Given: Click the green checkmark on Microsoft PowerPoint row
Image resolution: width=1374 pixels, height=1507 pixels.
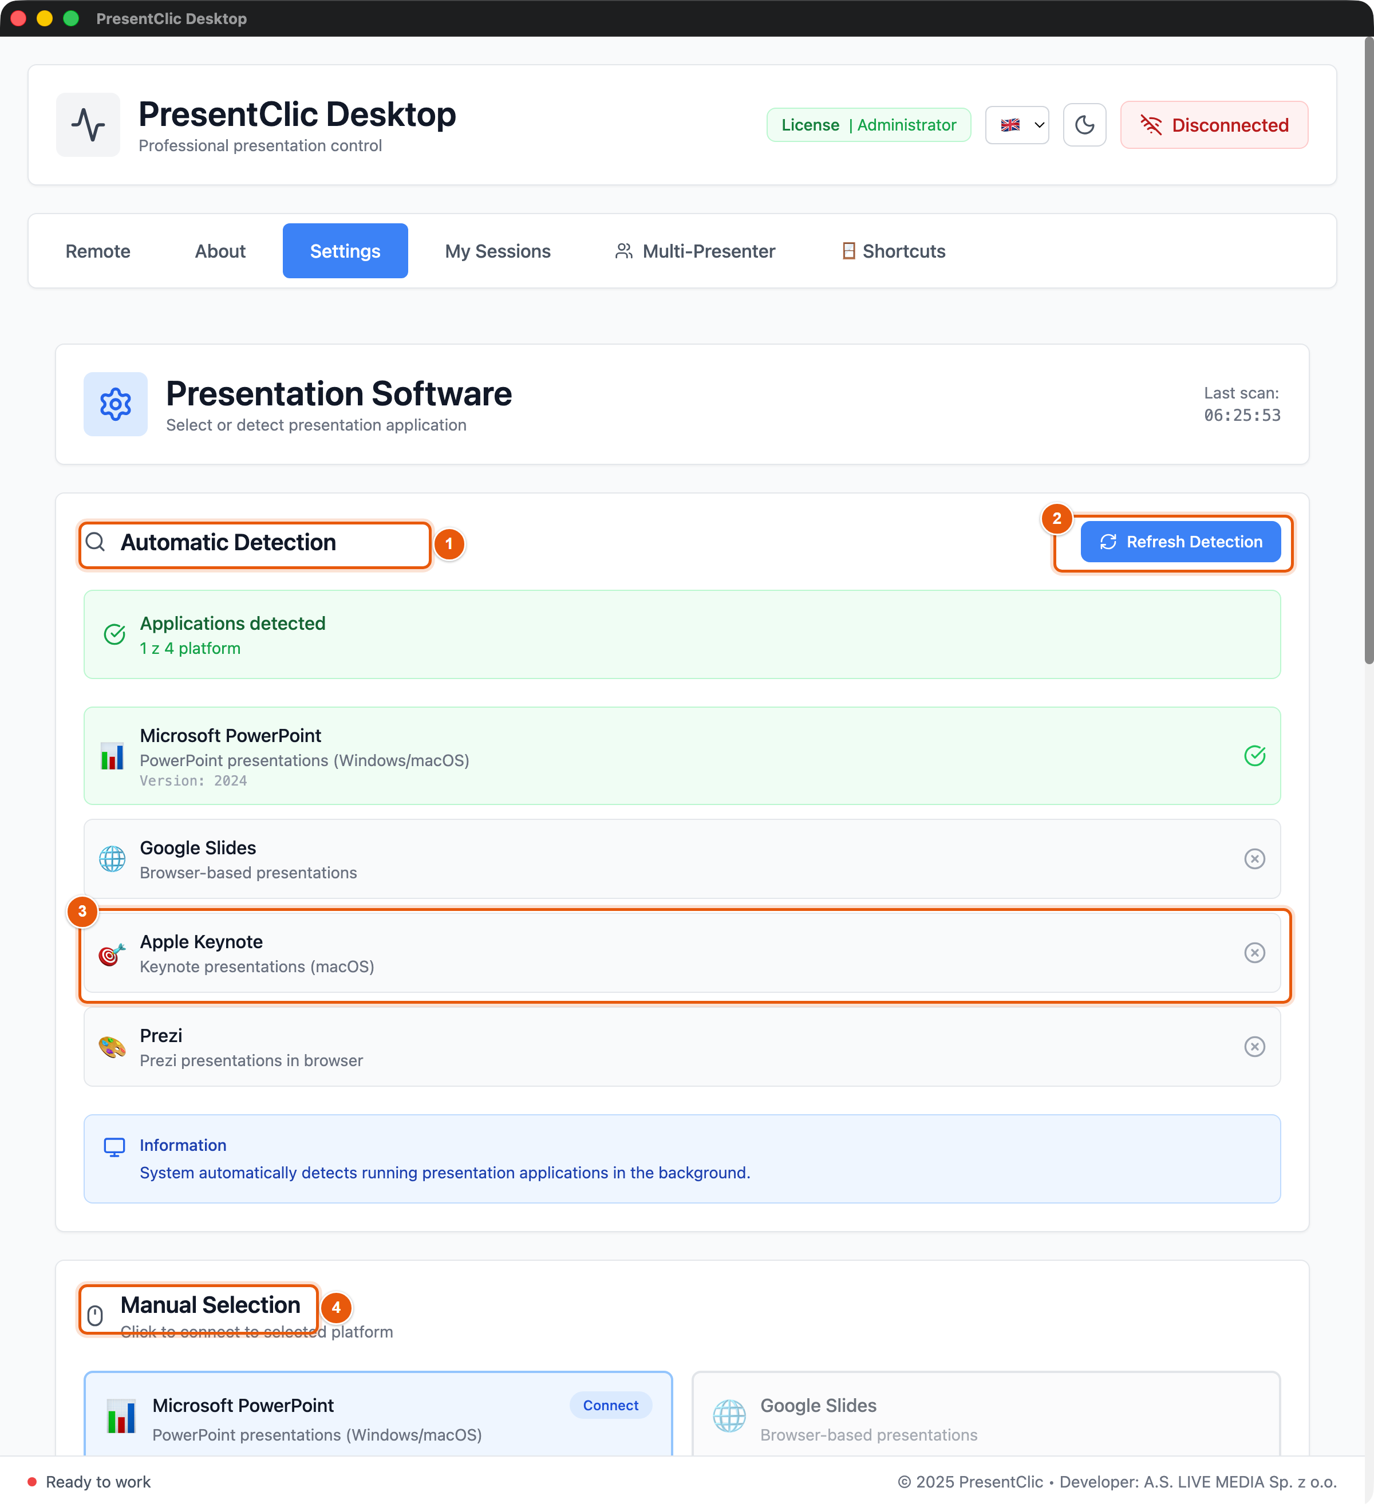Looking at the screenshot, I should 1254,756.
